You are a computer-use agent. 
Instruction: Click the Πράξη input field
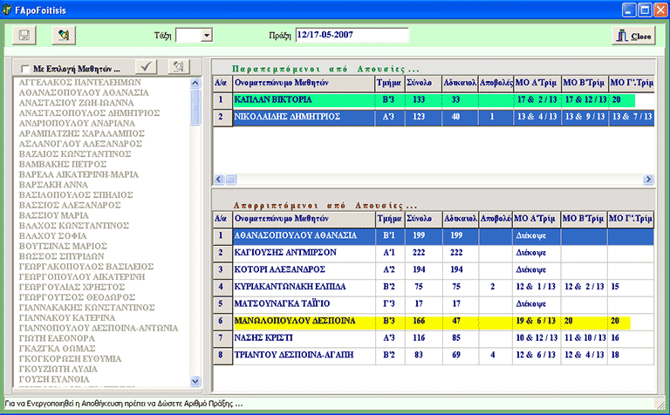352,36
